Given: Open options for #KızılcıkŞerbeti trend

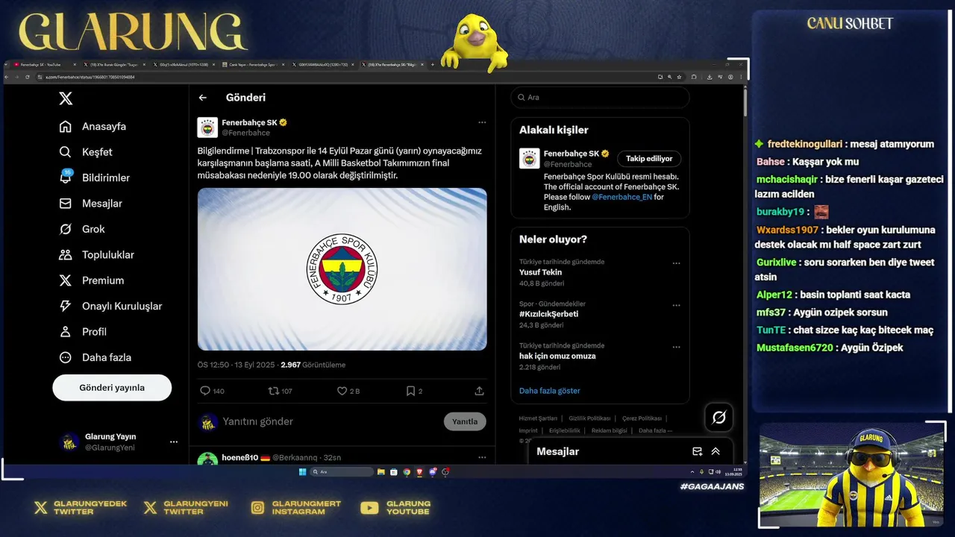Looking at the screenshot, I should pyautogui.click(x=676, y=305).
